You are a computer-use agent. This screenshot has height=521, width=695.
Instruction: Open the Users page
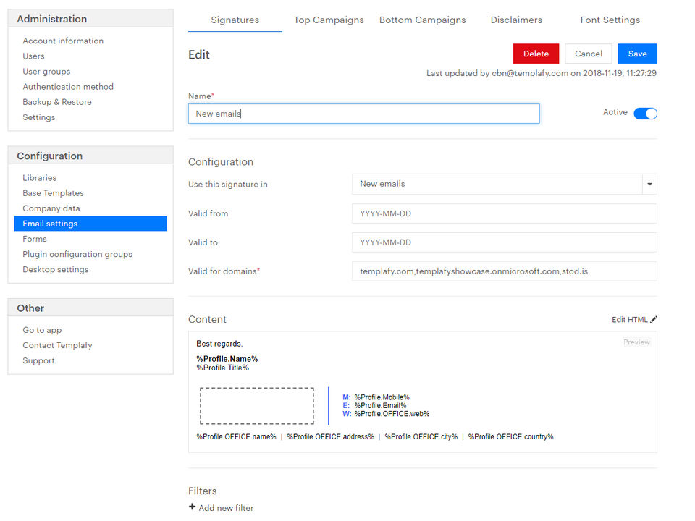tap(34, 56)
